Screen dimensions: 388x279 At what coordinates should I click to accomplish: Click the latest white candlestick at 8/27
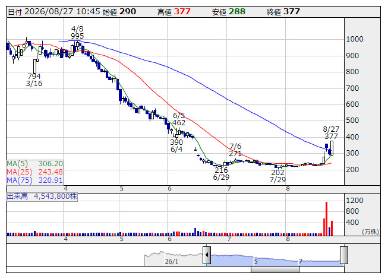click(x=332, y=148)
